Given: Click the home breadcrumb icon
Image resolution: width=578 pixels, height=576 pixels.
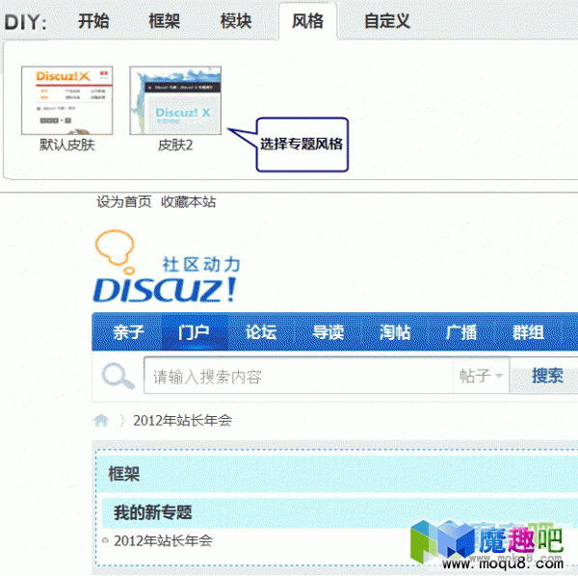Looking at the screenshot, I should [x=101, y=420].
